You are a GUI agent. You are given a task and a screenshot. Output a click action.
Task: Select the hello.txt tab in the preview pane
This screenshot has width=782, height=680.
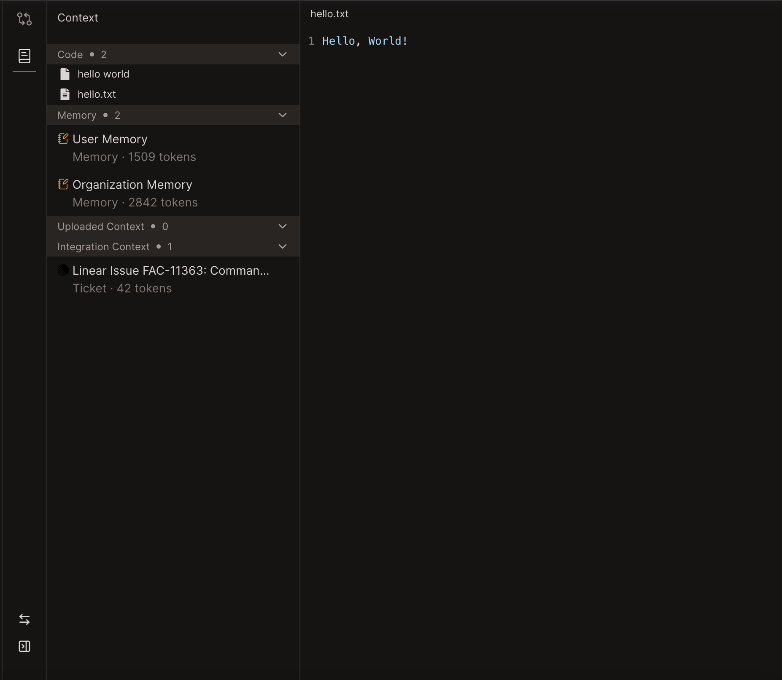[329, 13]
